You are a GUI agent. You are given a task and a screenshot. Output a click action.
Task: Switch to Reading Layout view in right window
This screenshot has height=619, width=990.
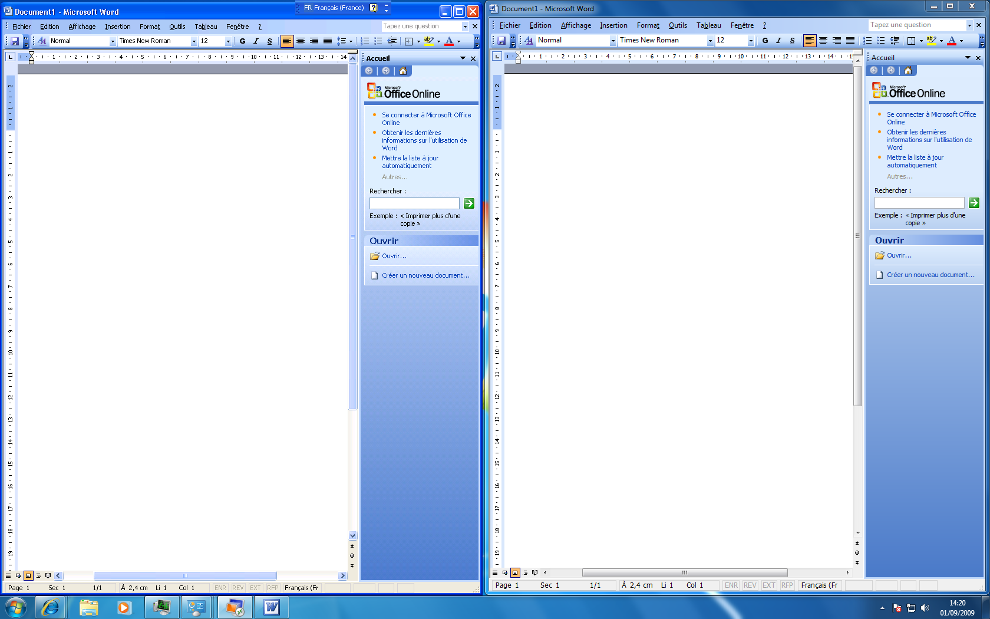535,572
